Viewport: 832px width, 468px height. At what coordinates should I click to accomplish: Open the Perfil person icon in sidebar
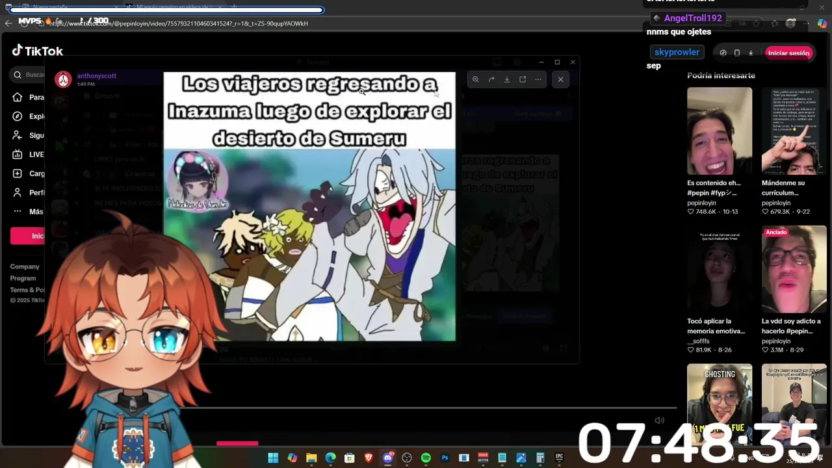click(17, 192)
